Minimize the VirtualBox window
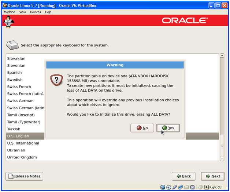 point(211,5)
